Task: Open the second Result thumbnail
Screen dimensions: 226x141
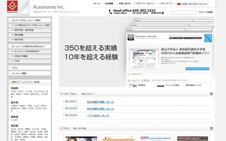Action: 118,138
